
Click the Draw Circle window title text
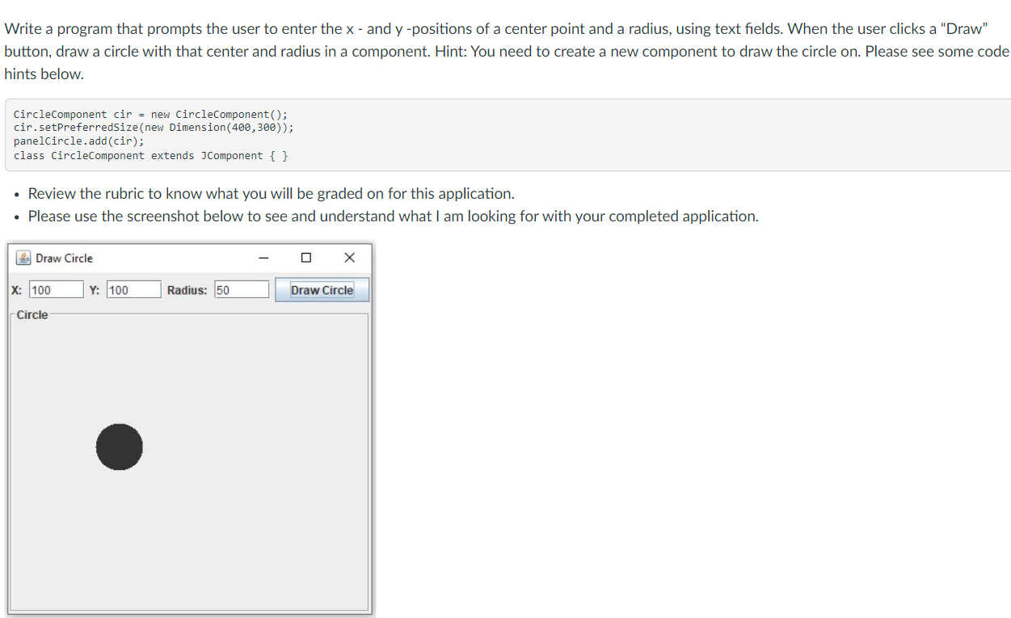point(63,258)
